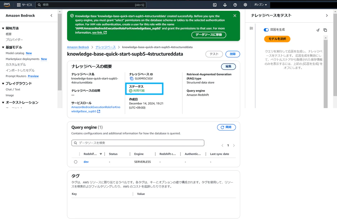Collapse the 基盤モデル section

click(3, 47)
